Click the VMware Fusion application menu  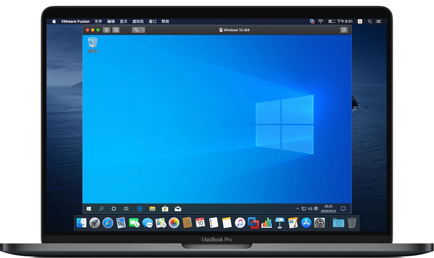click(75, 22)
